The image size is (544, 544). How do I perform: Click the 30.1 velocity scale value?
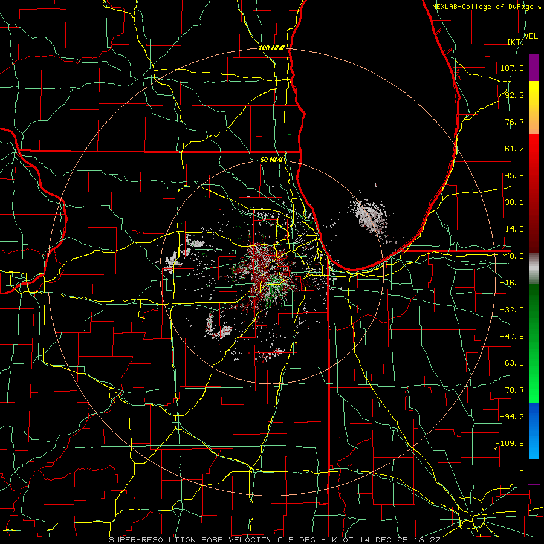pyautogui.click(x=514, y=202)
